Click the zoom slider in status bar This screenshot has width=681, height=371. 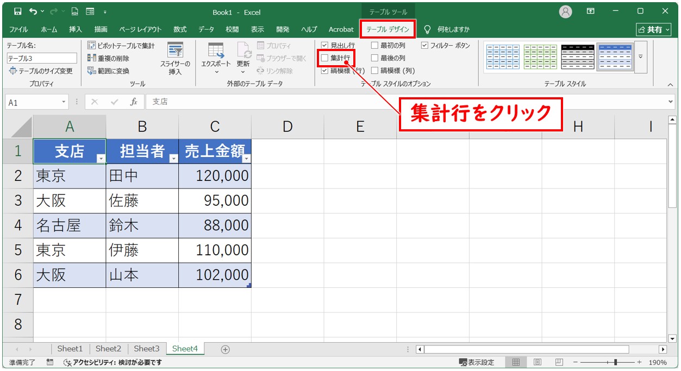(615, 362)
